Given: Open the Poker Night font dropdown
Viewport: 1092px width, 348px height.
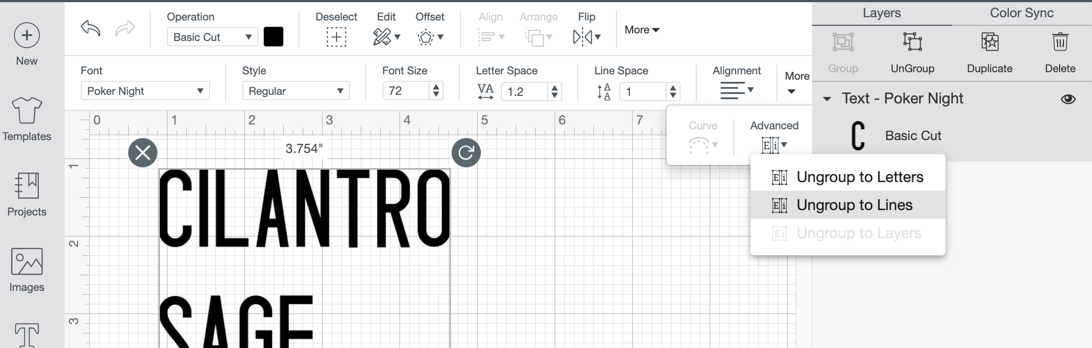Looking at the screenshot, I should [x=145, y=91].
